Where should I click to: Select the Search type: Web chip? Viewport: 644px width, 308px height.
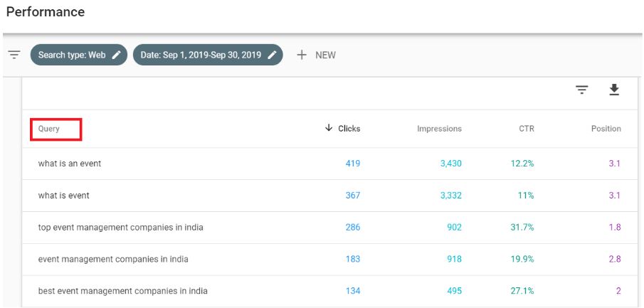click(79, 55)
